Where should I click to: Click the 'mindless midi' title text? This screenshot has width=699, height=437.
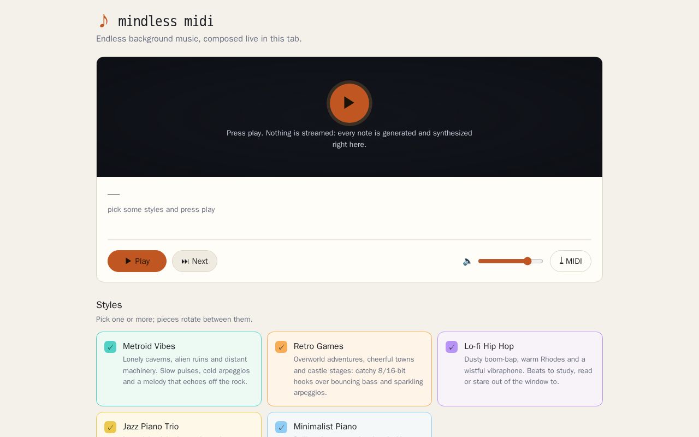166,21
